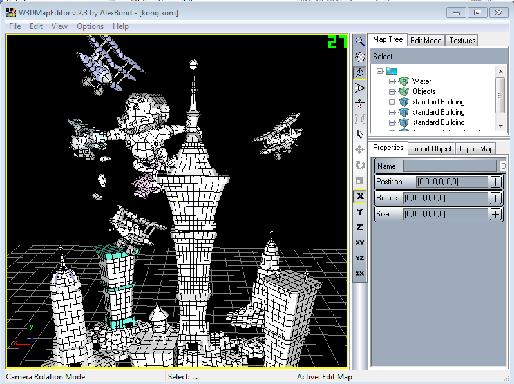Click the Water cube icon in tree
The image size is (514, 384).
coord(404,81)
